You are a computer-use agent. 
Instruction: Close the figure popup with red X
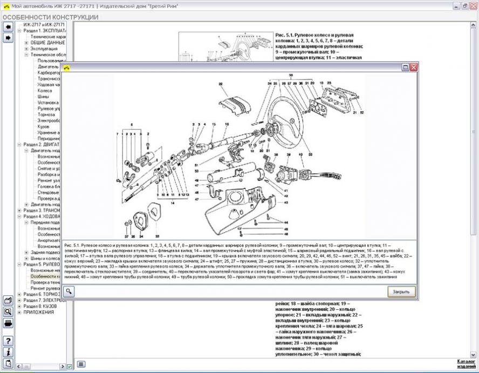pyautogui.click(x=414, y=67)
